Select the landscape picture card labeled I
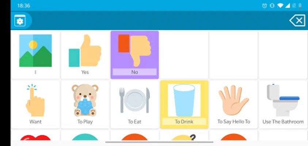Screen dimensions: 308x146 [x=35, y=55]
